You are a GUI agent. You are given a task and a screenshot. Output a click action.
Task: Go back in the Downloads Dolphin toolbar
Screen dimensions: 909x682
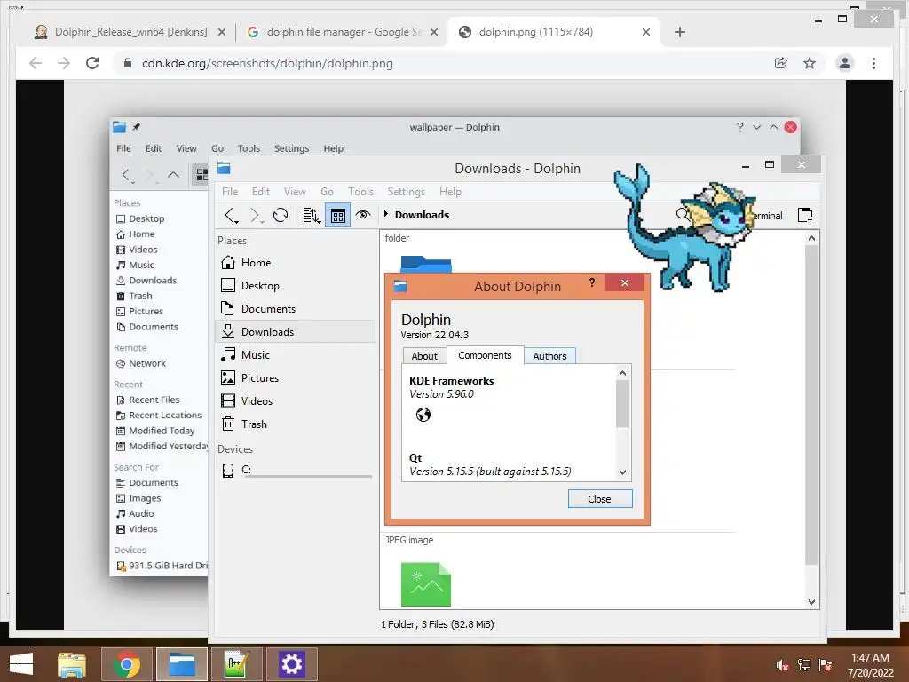coord(231,215)
